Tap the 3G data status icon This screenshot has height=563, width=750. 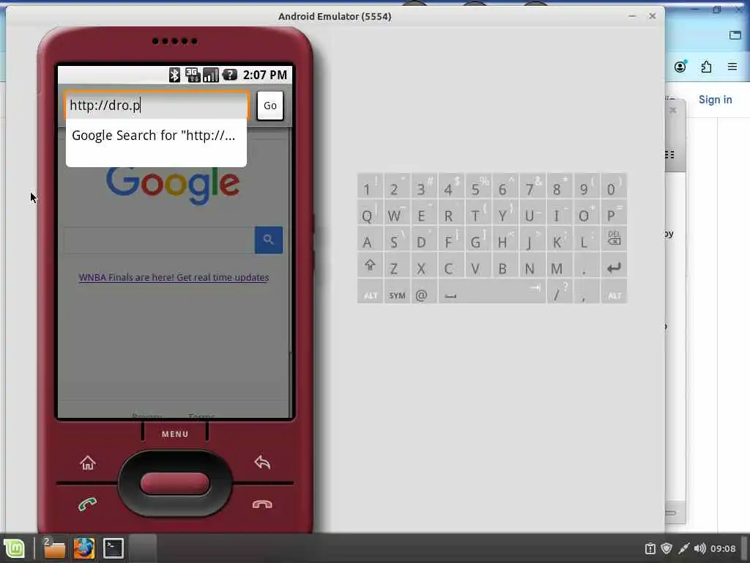[x=193, y=75]
